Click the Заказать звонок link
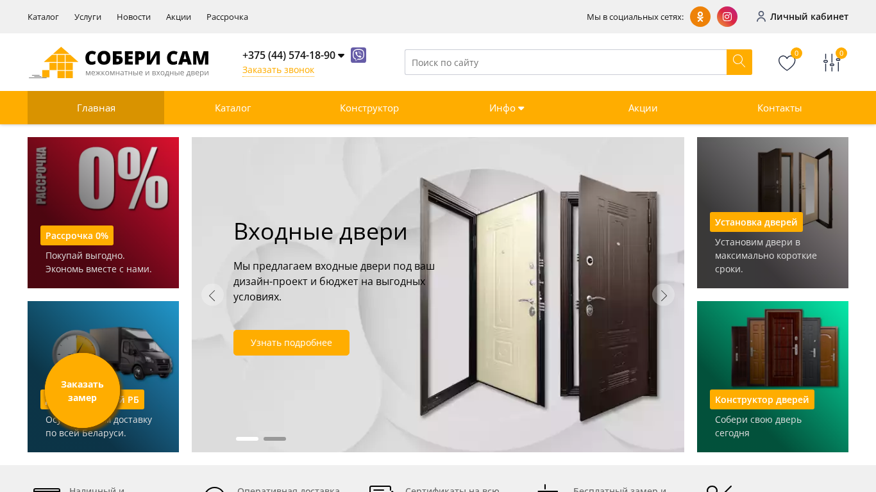This screenshot has height=492, width=876. [278, 70]
